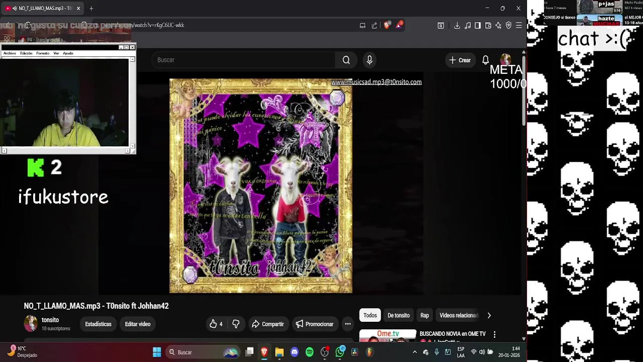Click the ESP LAA language indicator
The height and width of the screenshot is (362, 643).
461,352
